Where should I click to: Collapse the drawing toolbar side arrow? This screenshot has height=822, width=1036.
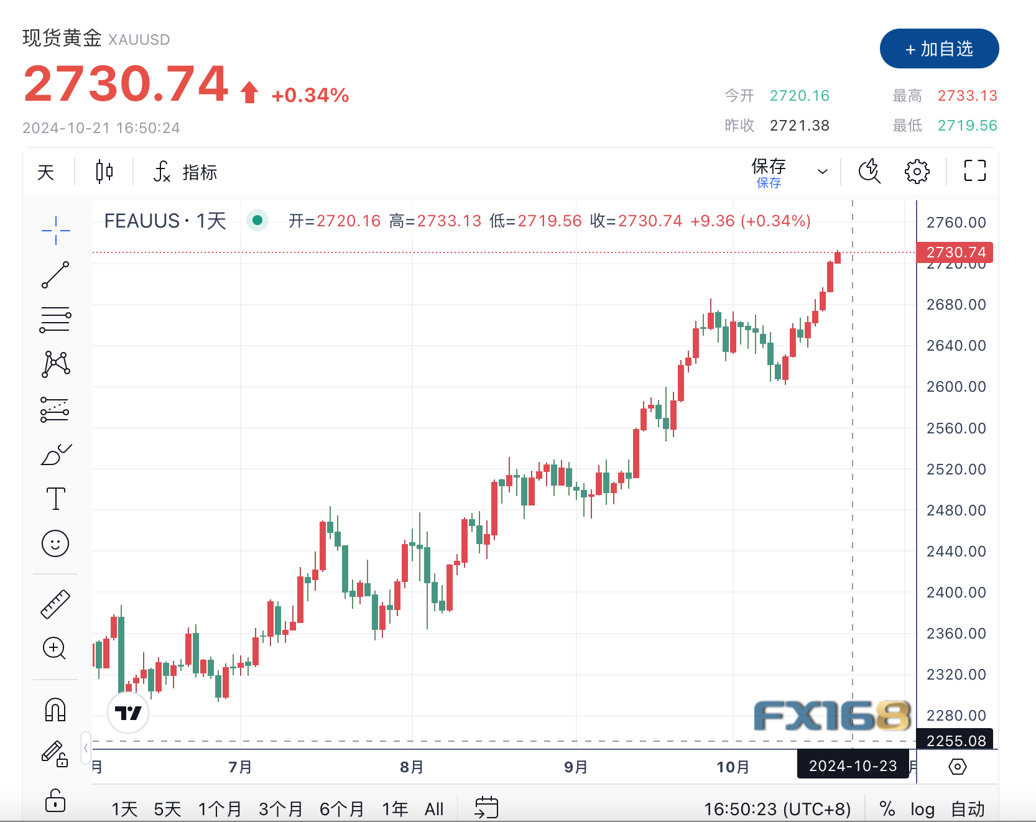(86, 748)
